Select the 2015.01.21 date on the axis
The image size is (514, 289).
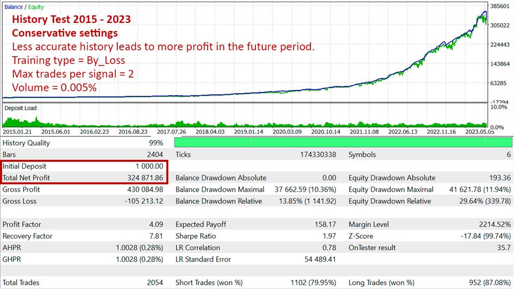(18, 131)
